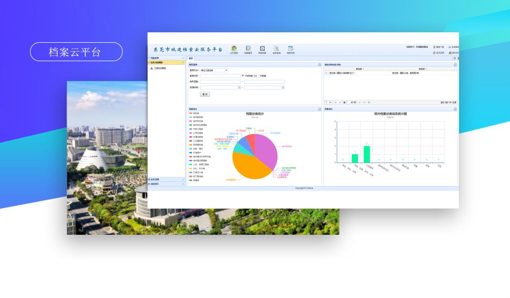Open the disc-shaped audiovisual archive toolbar icon

pyautogui.click(x=262, y=49)
